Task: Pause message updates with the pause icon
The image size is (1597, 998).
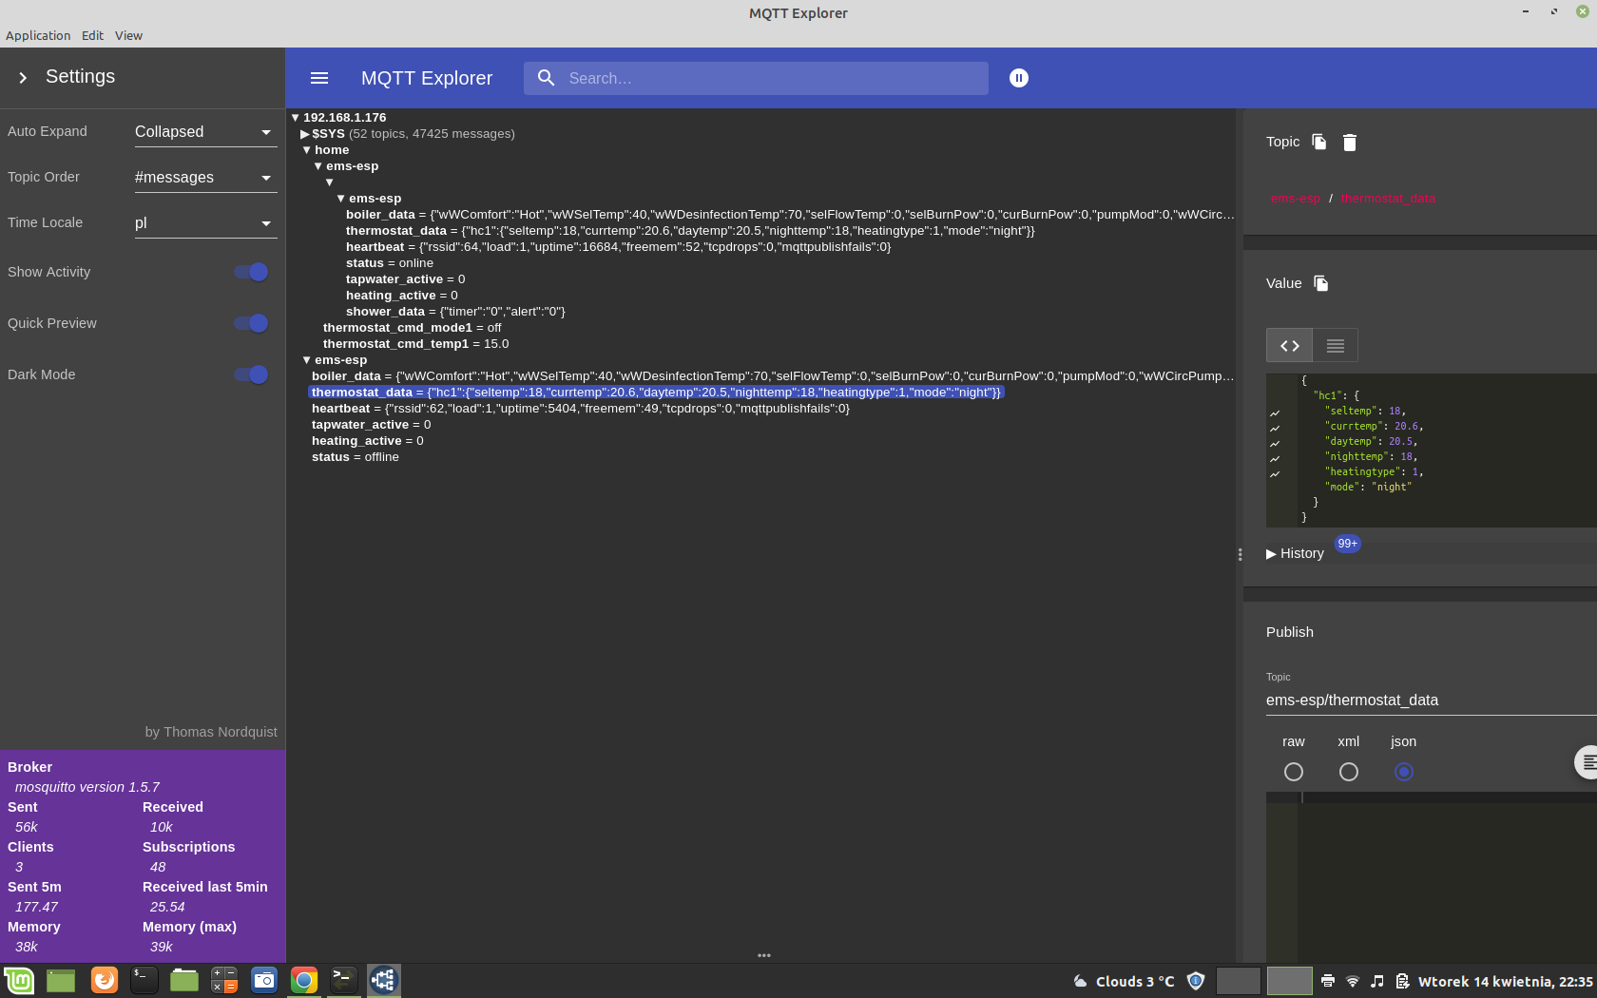Action: (1018, 78)
